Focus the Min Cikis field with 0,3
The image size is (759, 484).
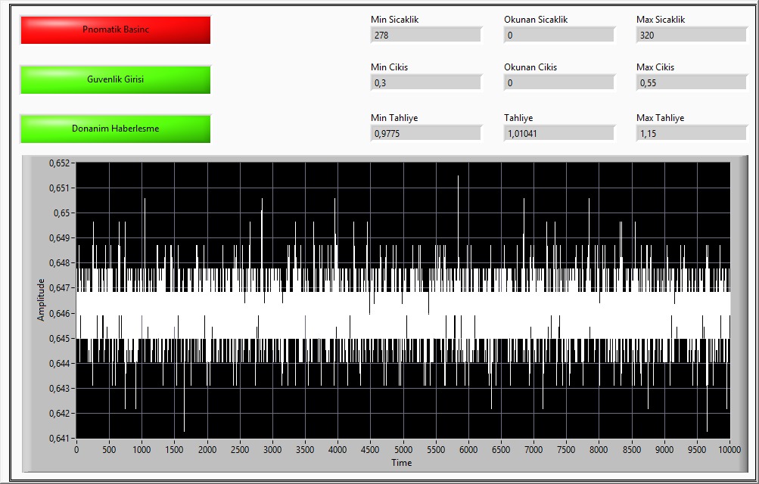click(x=425, y=82)
